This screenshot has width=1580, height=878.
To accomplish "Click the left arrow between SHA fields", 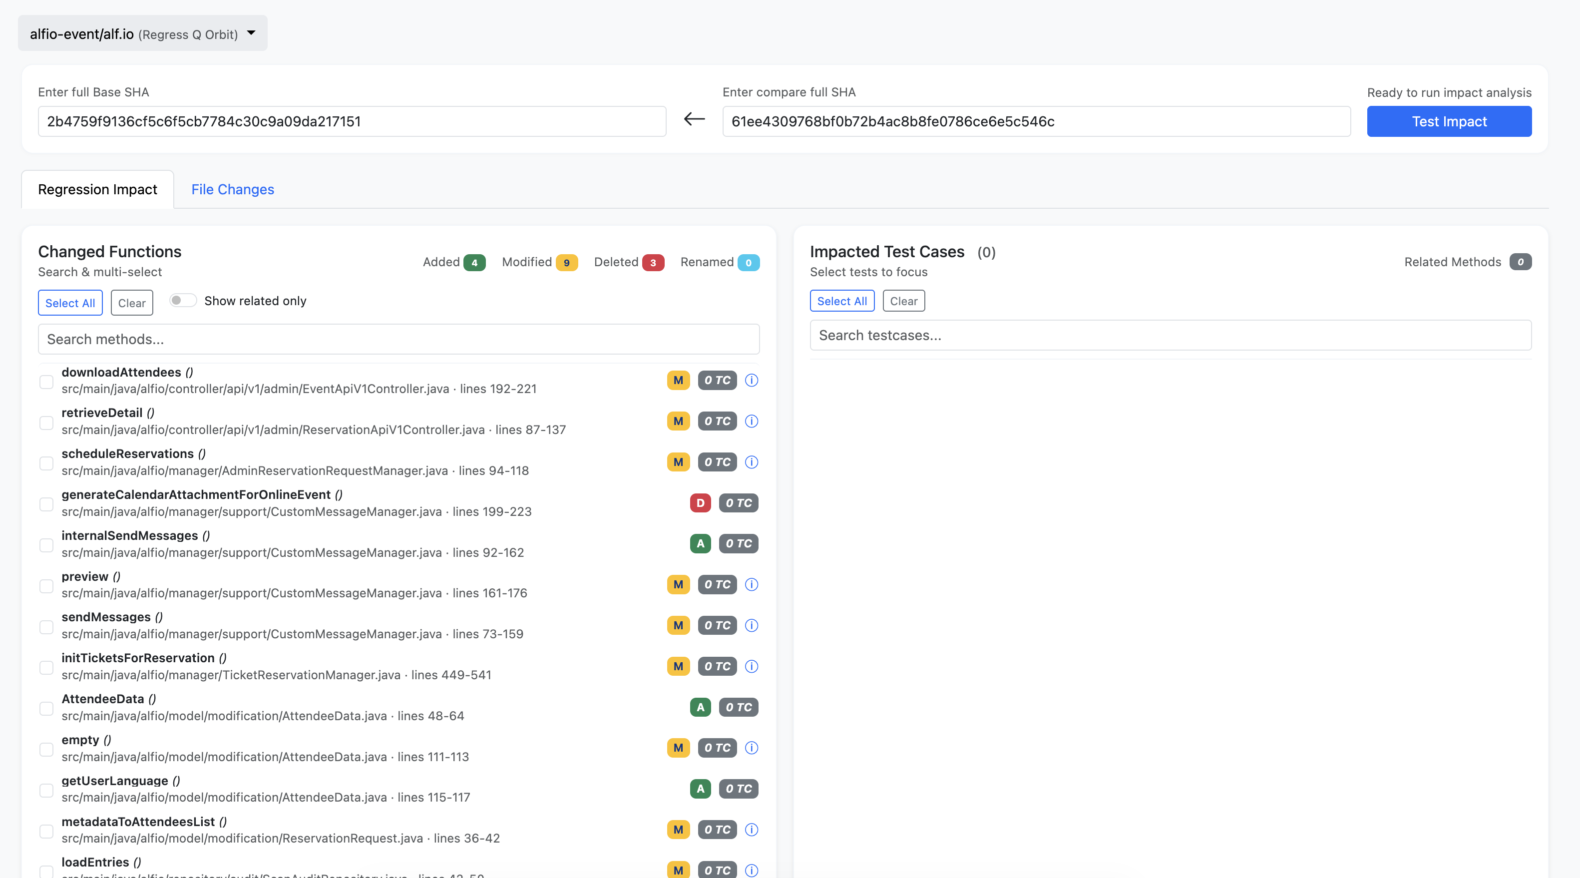I will [x=694, y=119].
